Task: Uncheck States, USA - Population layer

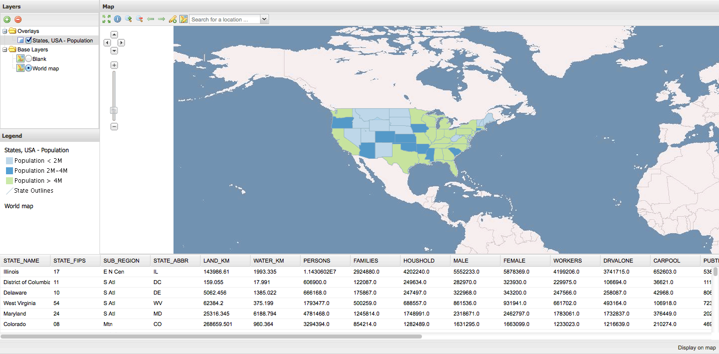Action: (28, 40)
